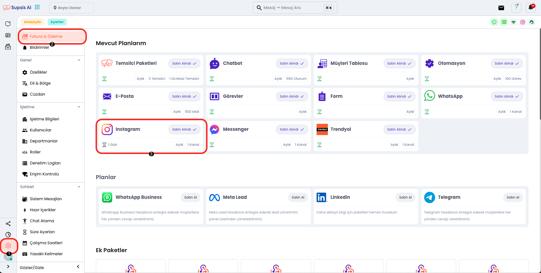
Task: Click Satın Al for Meta Lead
Action: pyautogui.click(x=298, y=197)
